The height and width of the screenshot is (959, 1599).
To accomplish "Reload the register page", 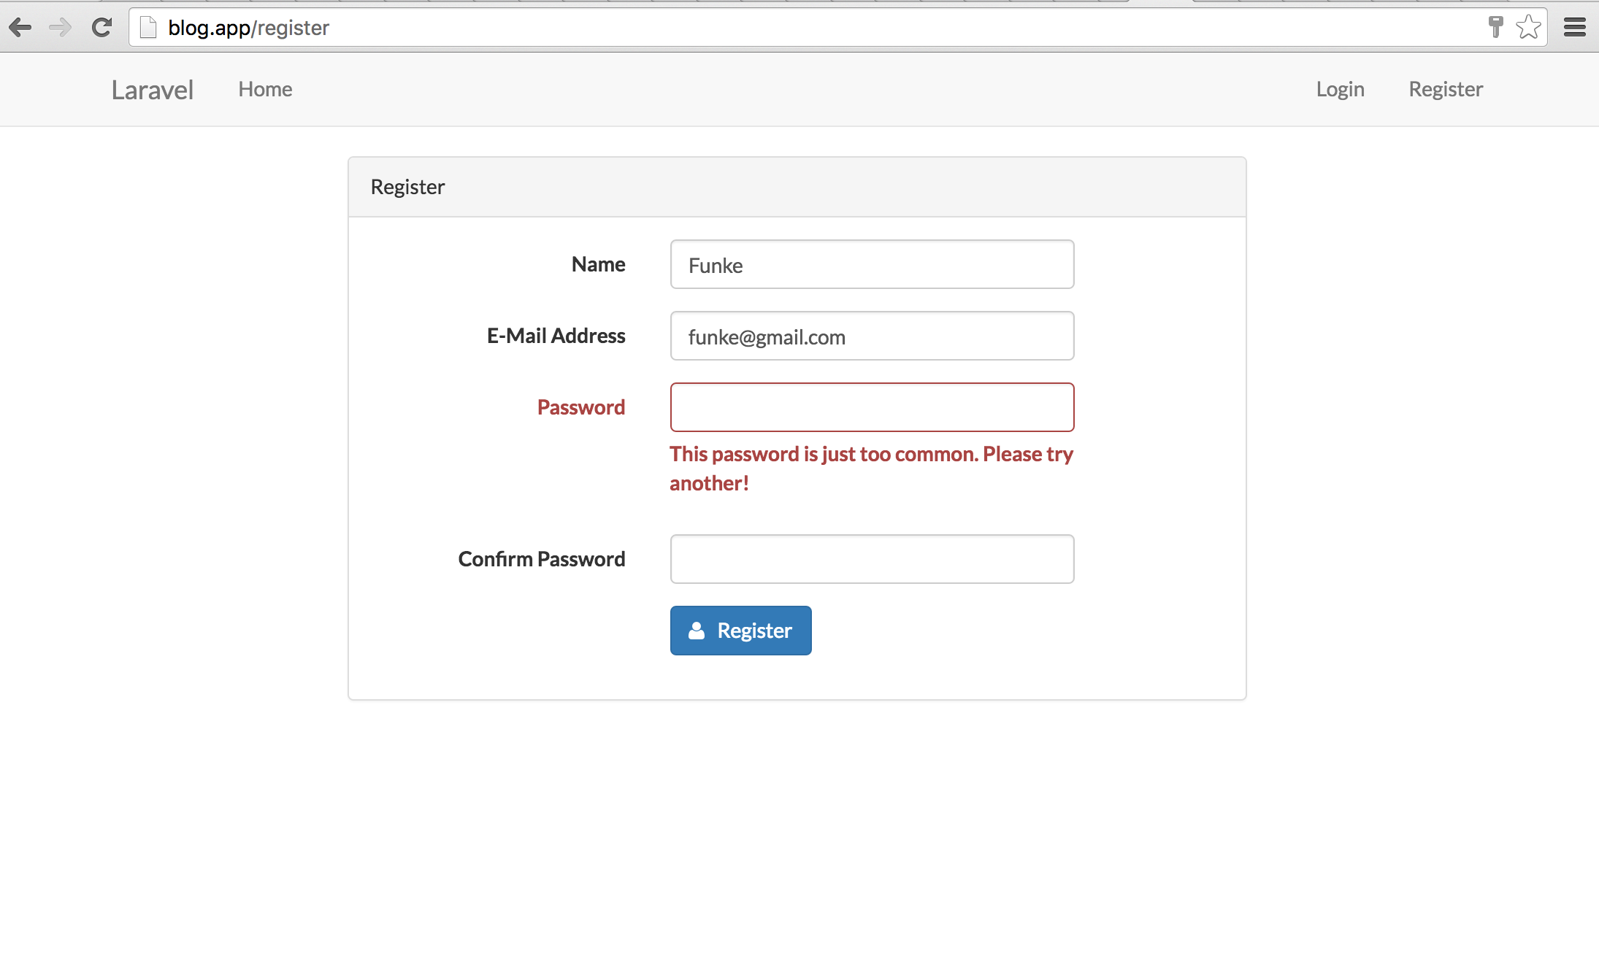I will point(101,27).
